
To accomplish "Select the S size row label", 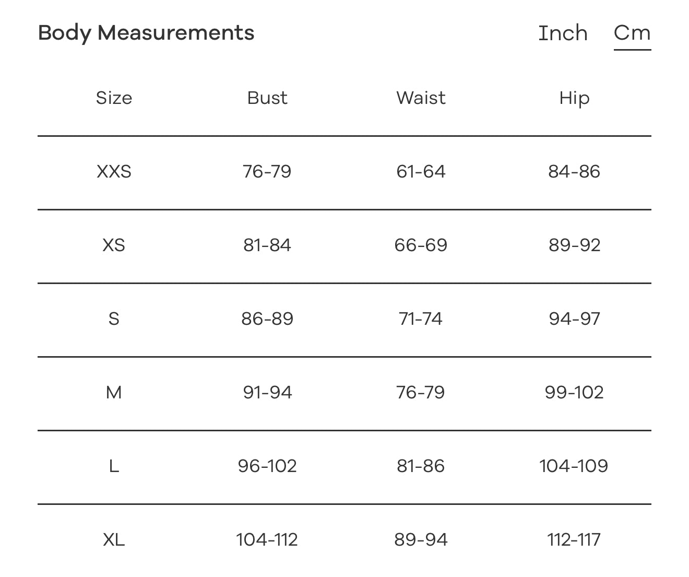I will [x=114, y=319].
